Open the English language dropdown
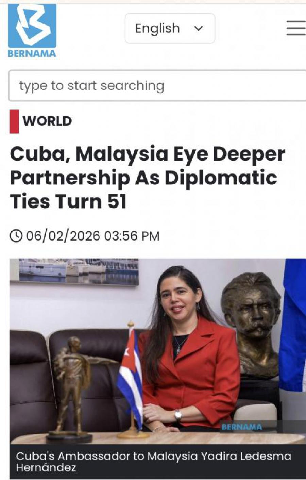Viewport: 306px width, 480px height. tap(170, 28)
